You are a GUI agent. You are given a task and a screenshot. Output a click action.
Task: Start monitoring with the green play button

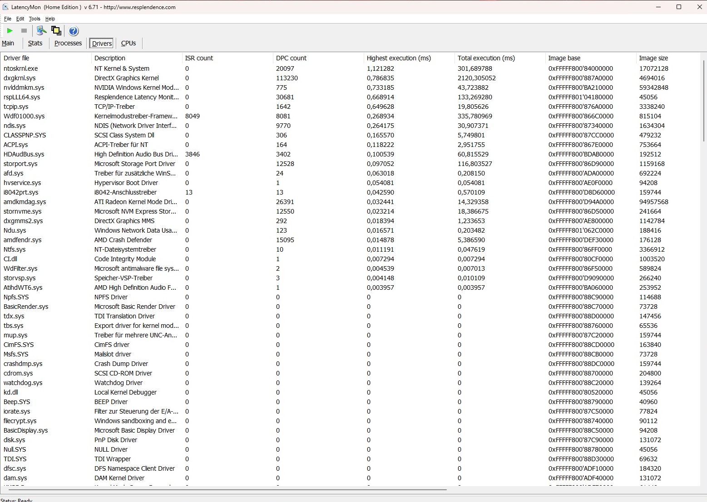click(10, 31)
